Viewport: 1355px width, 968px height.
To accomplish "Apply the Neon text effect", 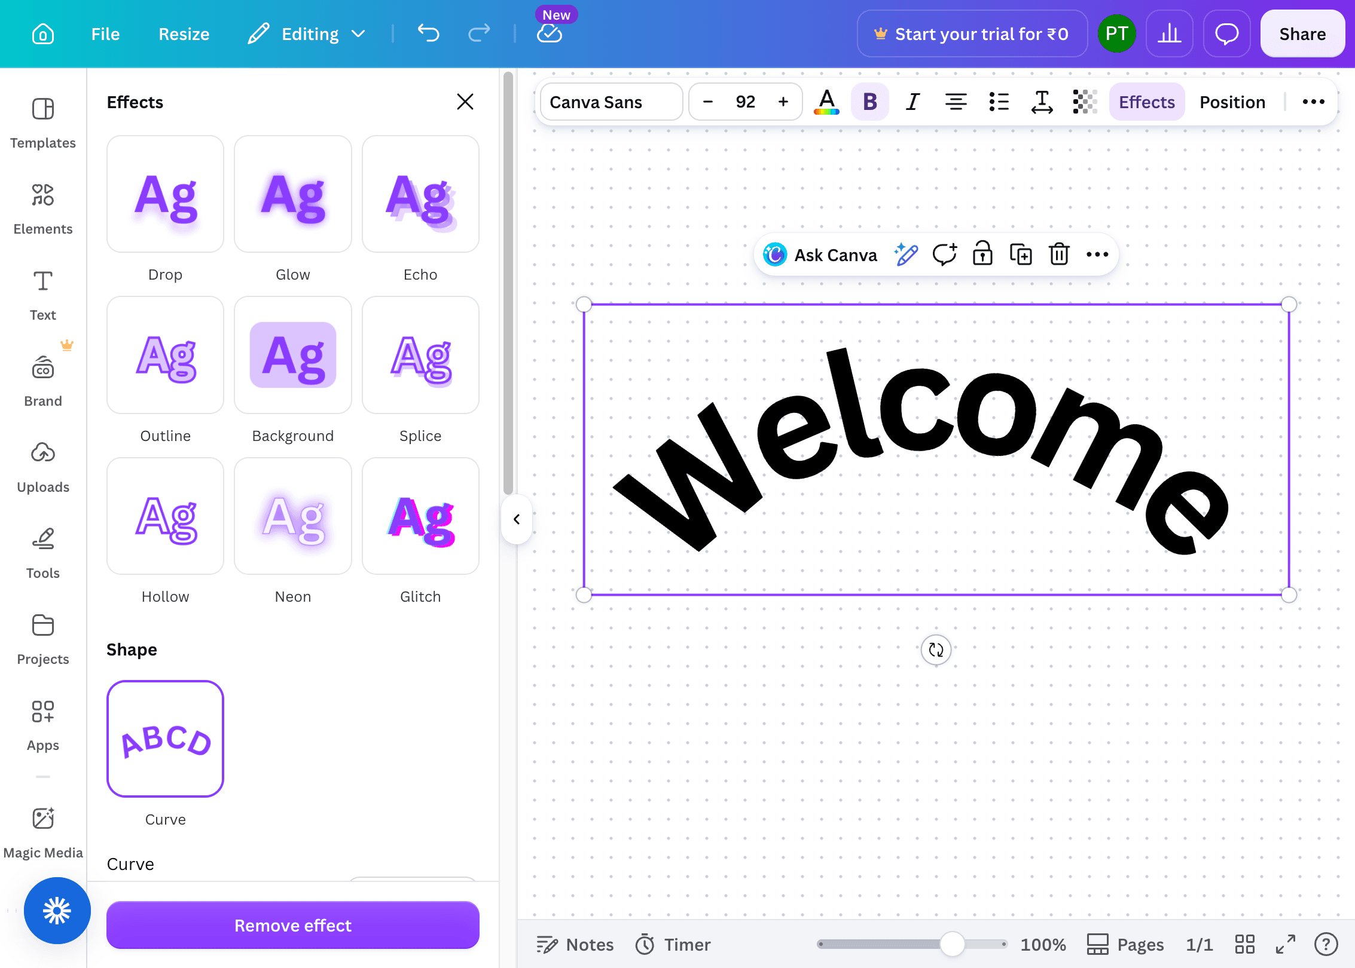I will [293, 516].
